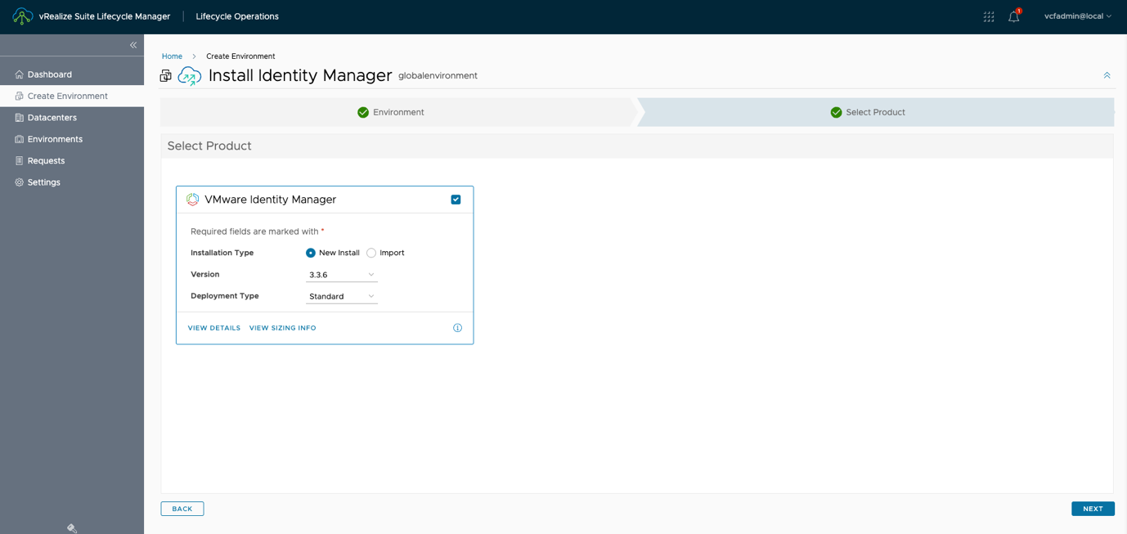Click the vRealize Suite Lifecycle Manager logo
1127x534 pixels.
click(x=23, y=16)
